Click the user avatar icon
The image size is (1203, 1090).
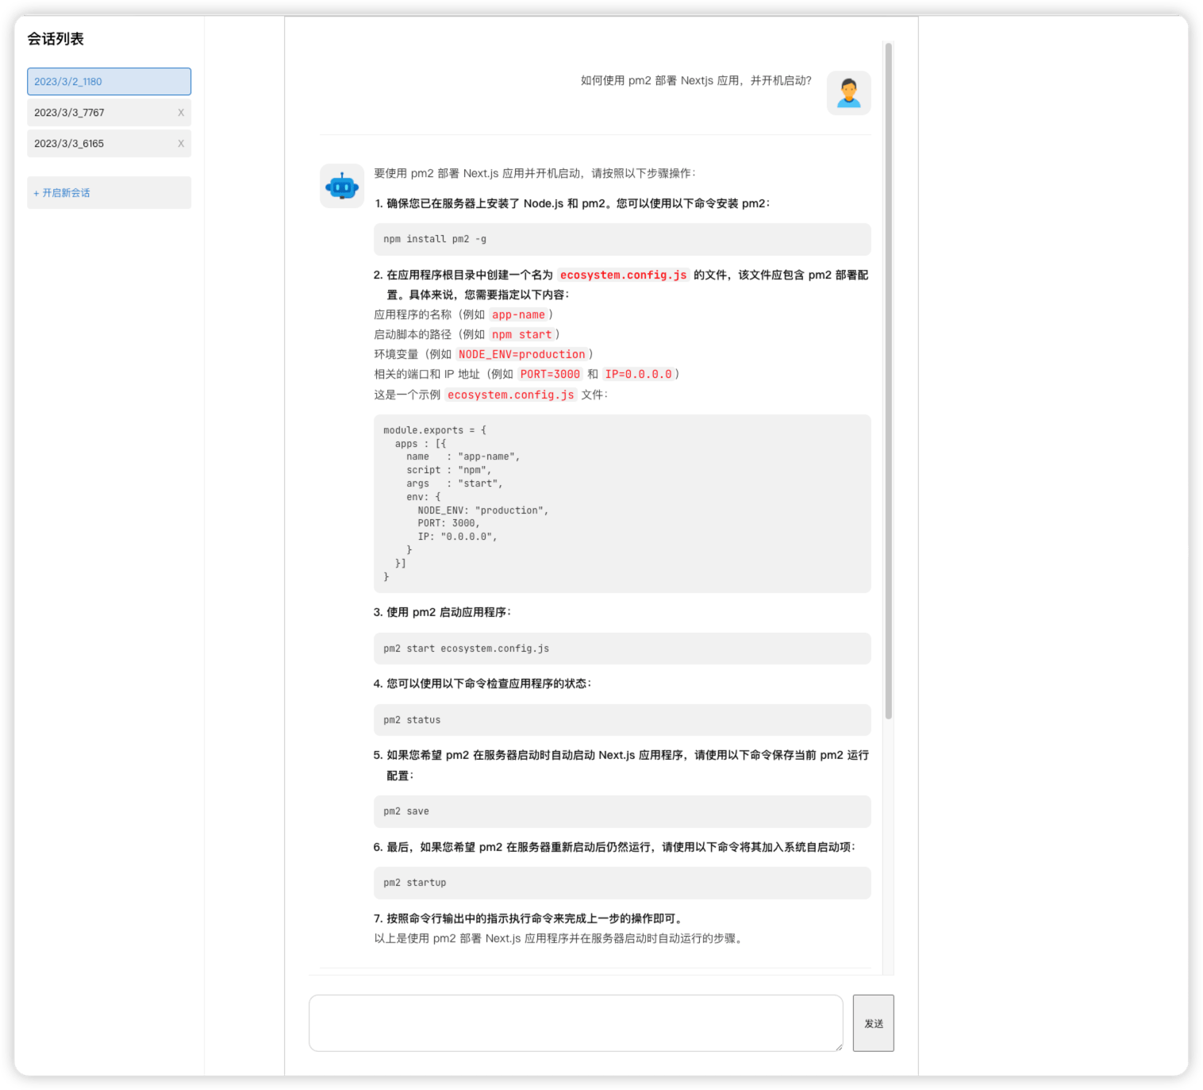point(848,93)
